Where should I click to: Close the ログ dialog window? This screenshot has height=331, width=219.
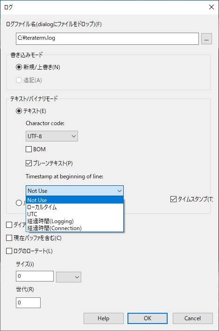212,7
